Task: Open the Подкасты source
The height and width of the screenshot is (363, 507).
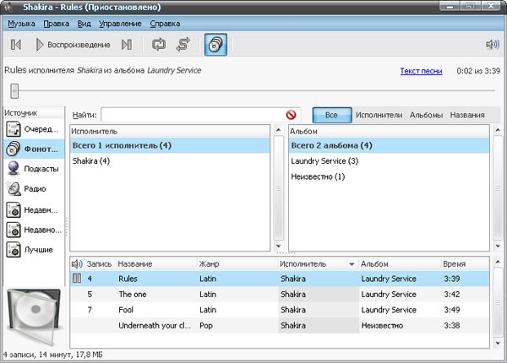Action: (x=32, y=169)
